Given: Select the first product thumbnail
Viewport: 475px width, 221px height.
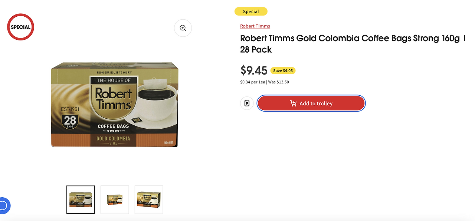Looking at the screenshot, I should click(81, 199).
